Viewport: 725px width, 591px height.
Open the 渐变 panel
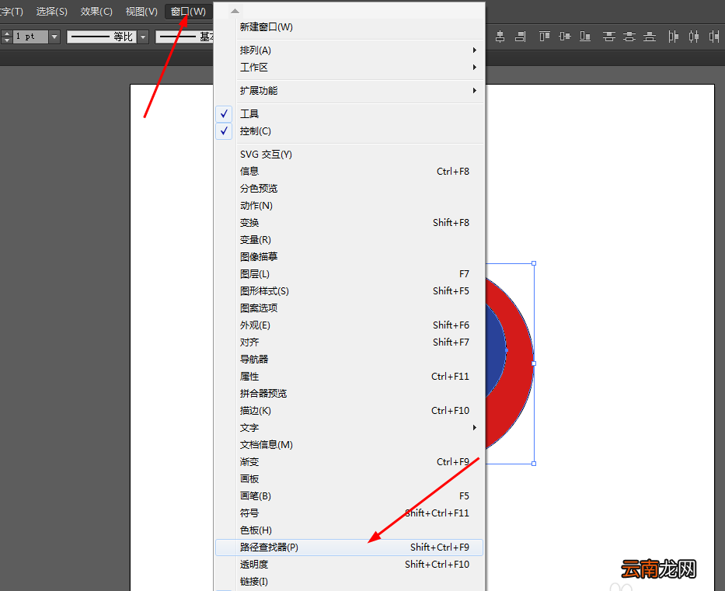pos(349,461)
